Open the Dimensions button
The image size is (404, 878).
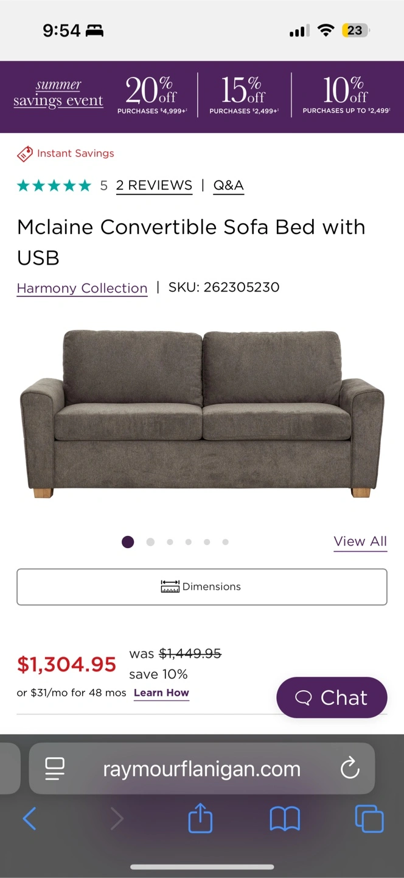202,587
